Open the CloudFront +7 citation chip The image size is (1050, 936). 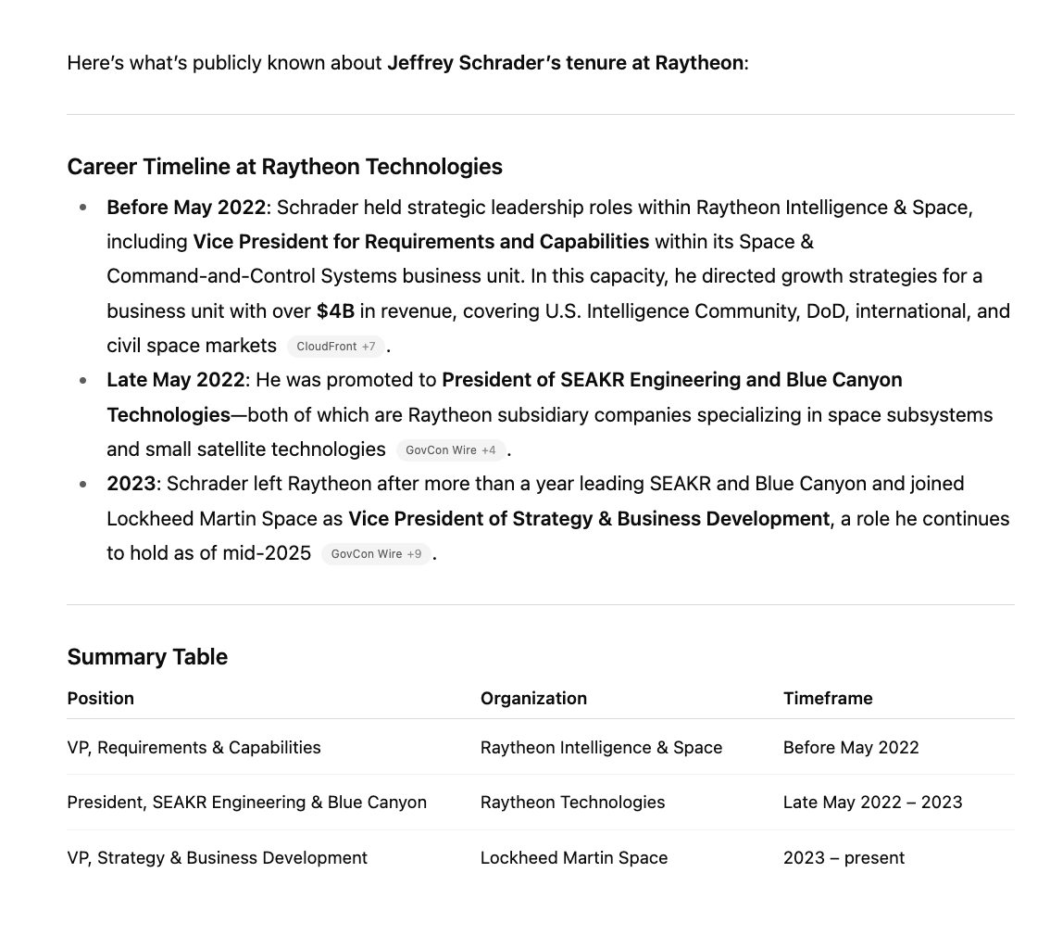(335, 347)
